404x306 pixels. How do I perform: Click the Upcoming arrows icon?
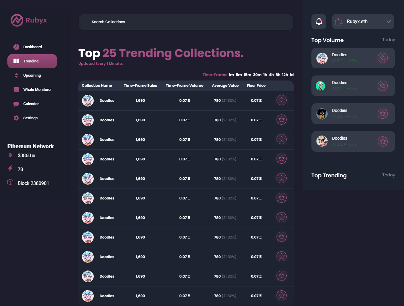[16, 75]
